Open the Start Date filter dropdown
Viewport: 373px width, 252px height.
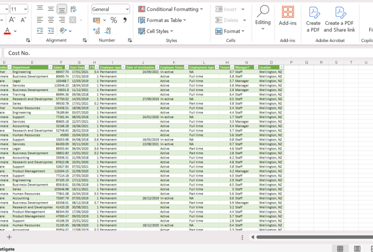pos(86,68)
